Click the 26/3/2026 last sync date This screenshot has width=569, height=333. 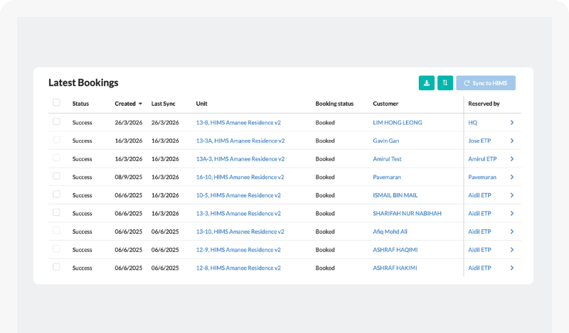click(x=165, y=122)
